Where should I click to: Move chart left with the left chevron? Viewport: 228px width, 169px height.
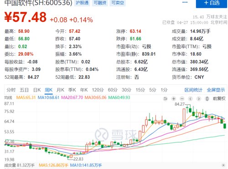click(190, 99)
